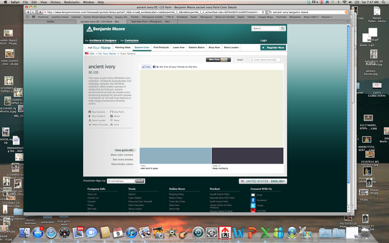Open the Window menu in menu bar
The height and width of the screenshot is (243, 389).
pos(88,2)
